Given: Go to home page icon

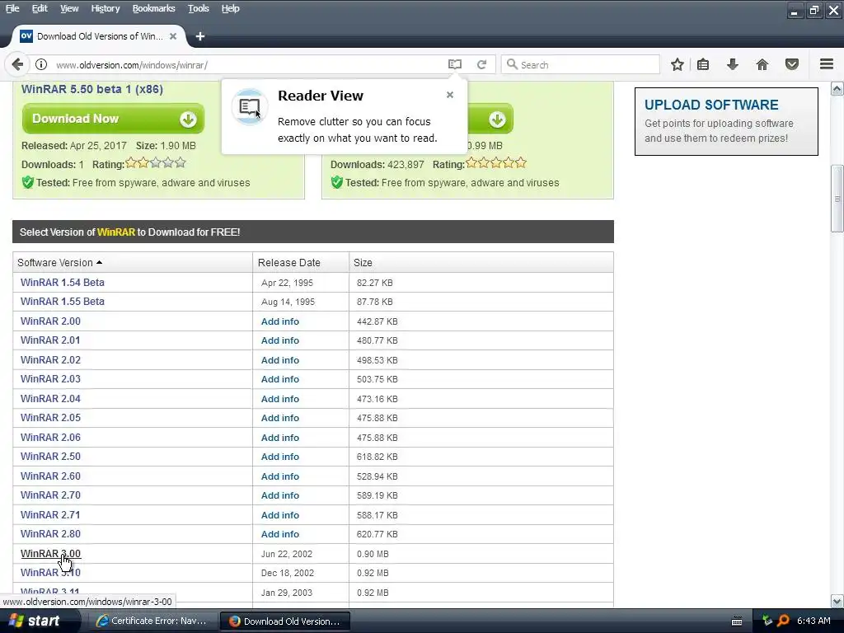Looking at the screenshot, I should click(x=762, y=64).
